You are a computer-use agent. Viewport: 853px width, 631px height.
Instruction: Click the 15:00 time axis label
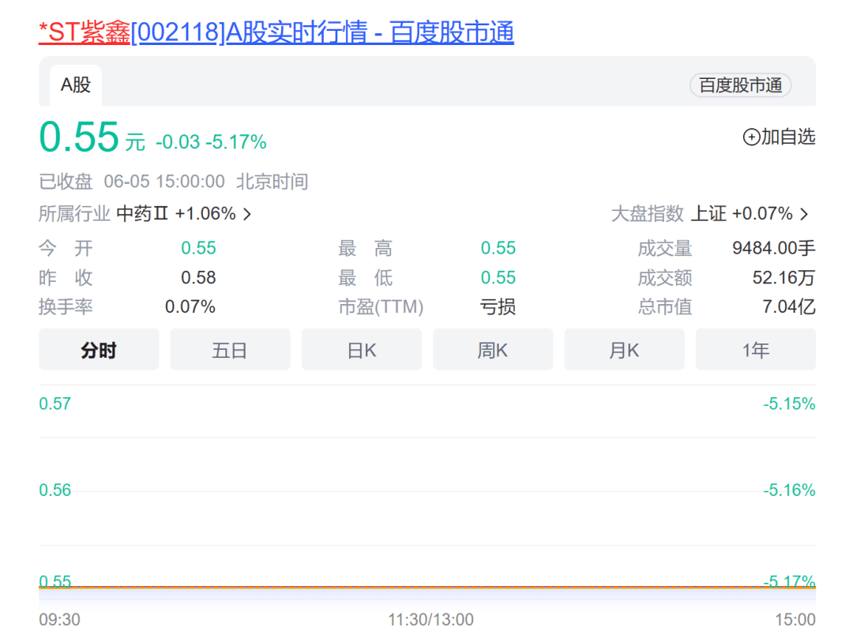pyautogui.click(x=795, y=619)
